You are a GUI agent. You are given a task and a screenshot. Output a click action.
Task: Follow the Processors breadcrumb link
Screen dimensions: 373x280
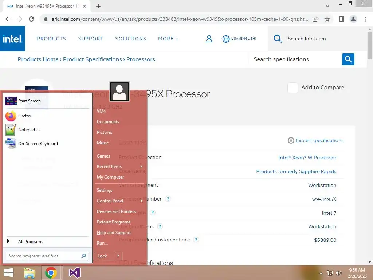point(141,59)
